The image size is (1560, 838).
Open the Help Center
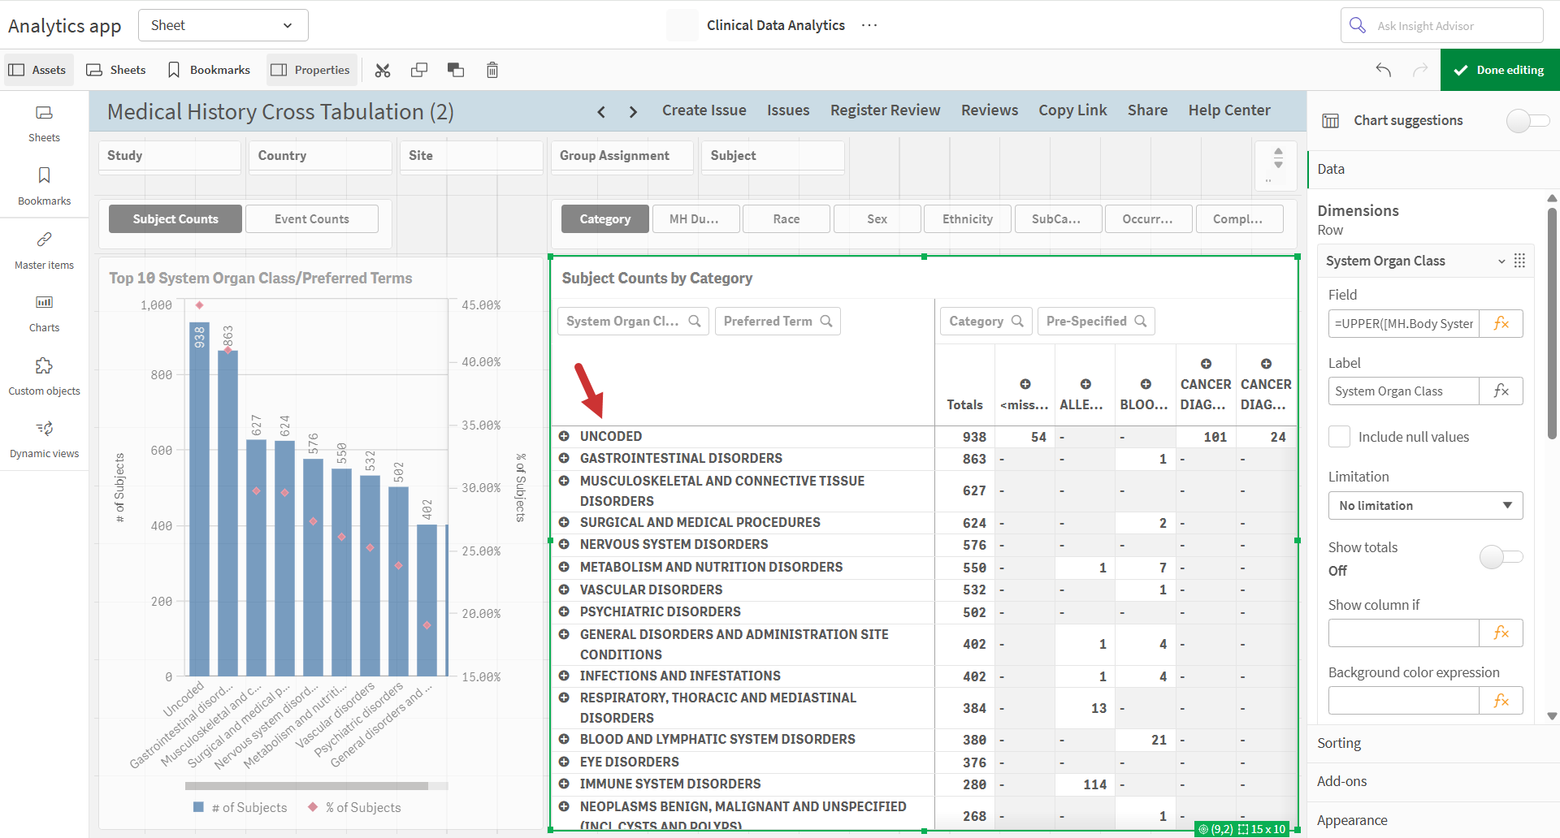(x=1229, y=110)
